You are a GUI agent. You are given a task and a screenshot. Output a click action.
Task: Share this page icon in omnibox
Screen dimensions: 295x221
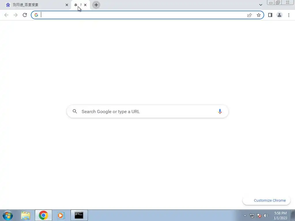tap(249, 15)
